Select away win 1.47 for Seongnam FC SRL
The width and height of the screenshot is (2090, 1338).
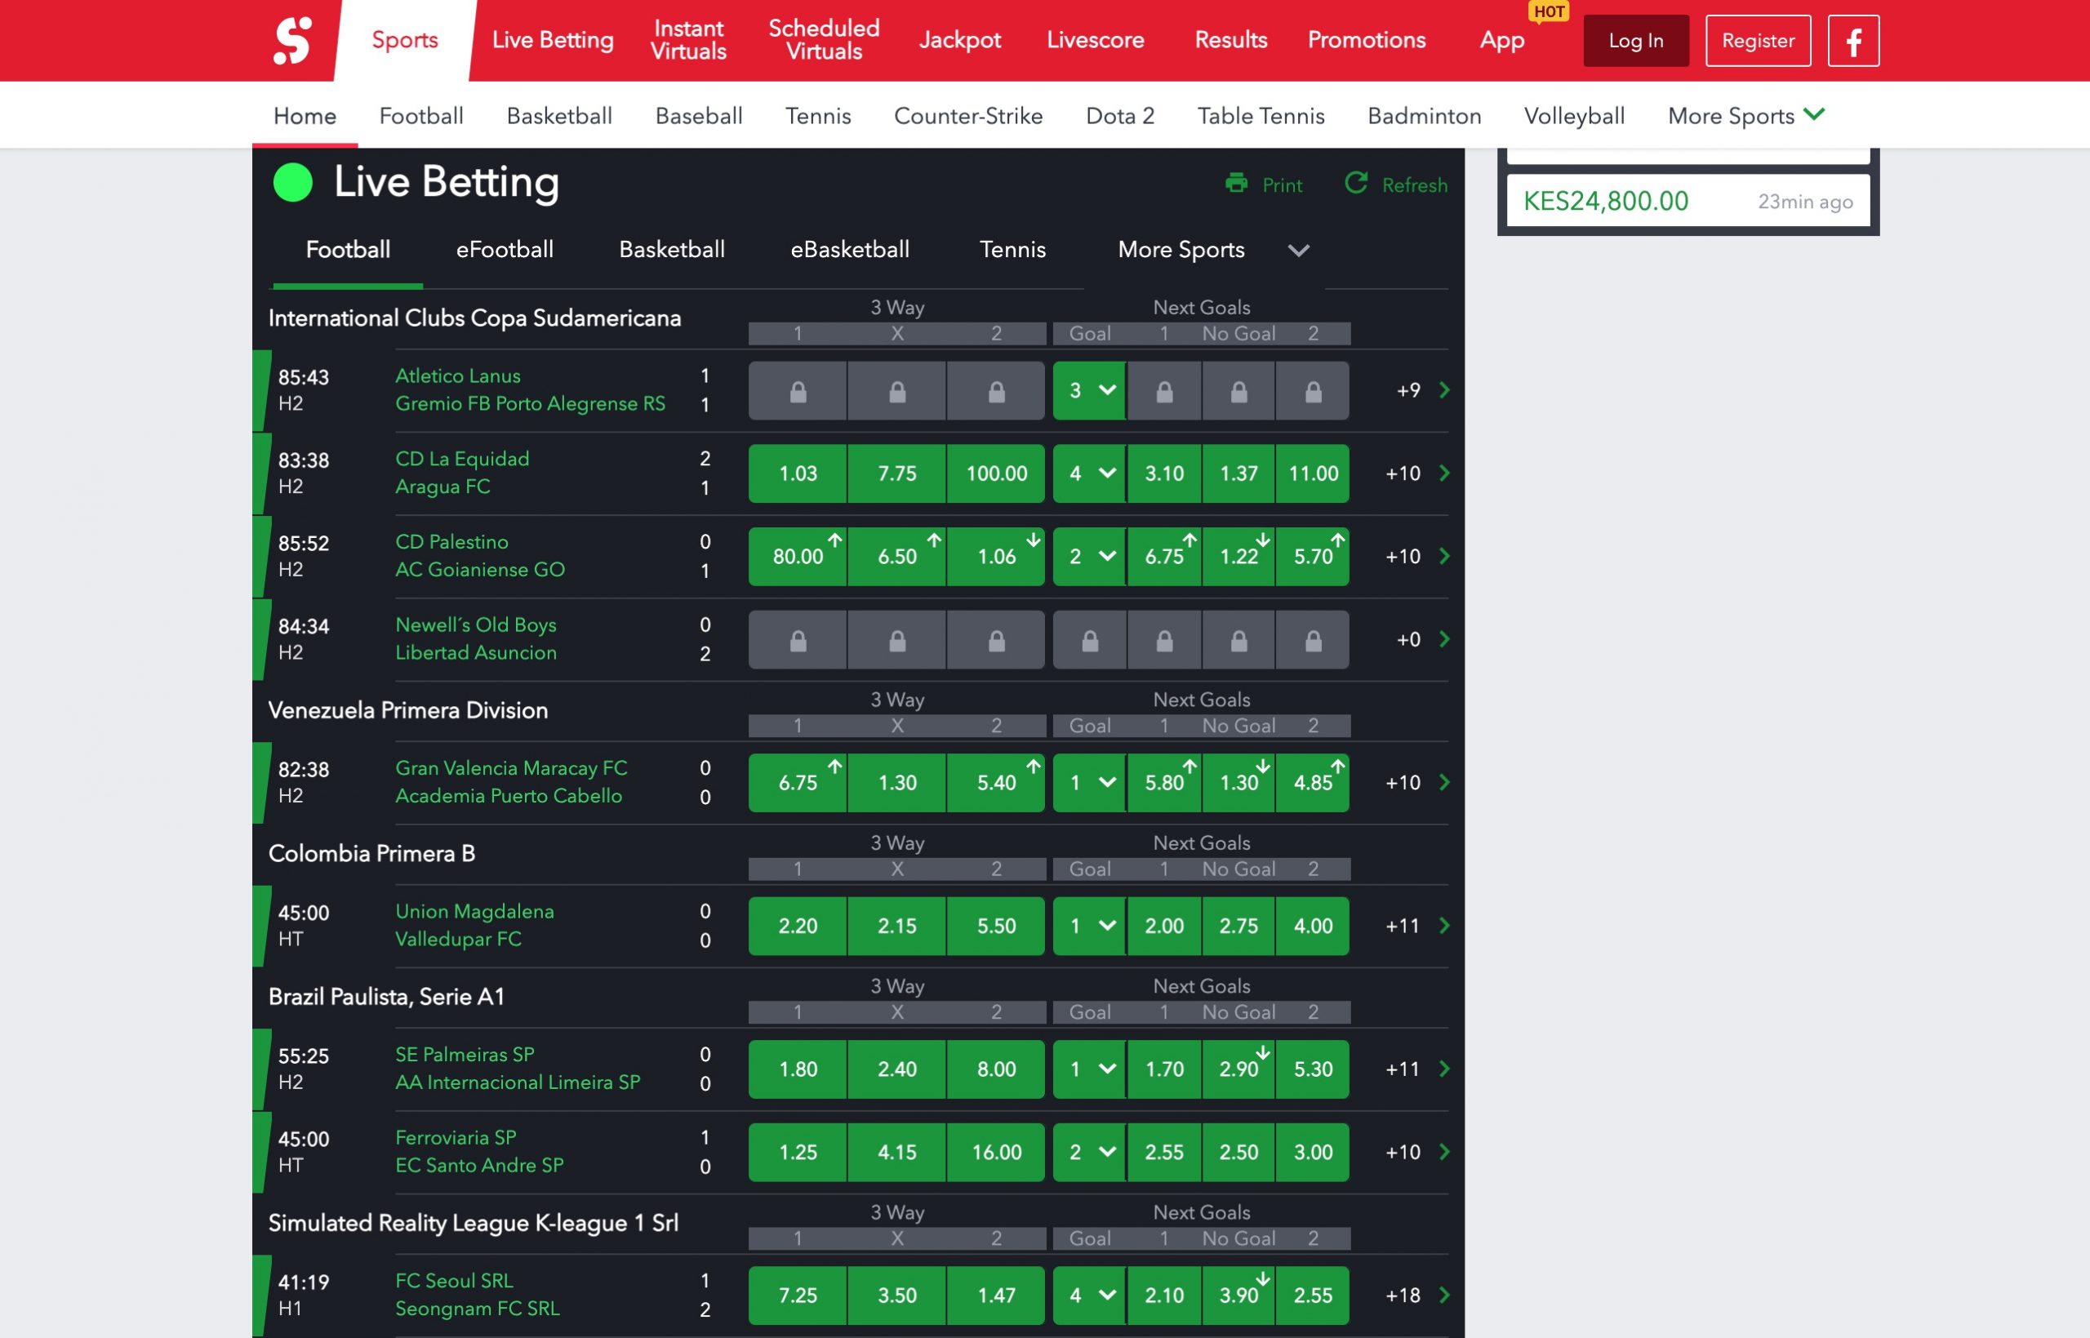pyautogui.click(x=996, y=1296)
